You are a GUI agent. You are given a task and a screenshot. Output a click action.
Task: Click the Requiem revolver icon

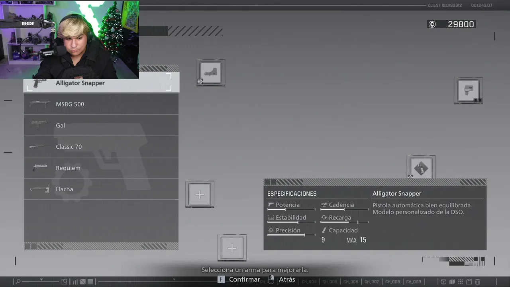tap(40, 168)
